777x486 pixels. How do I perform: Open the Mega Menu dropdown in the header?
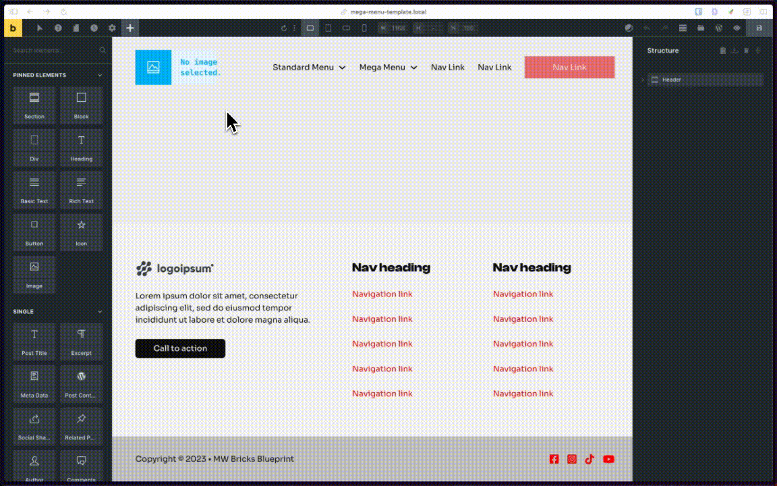point(388,67)
